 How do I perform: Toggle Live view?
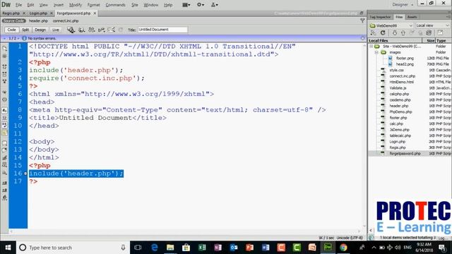[x=55, y=30]
